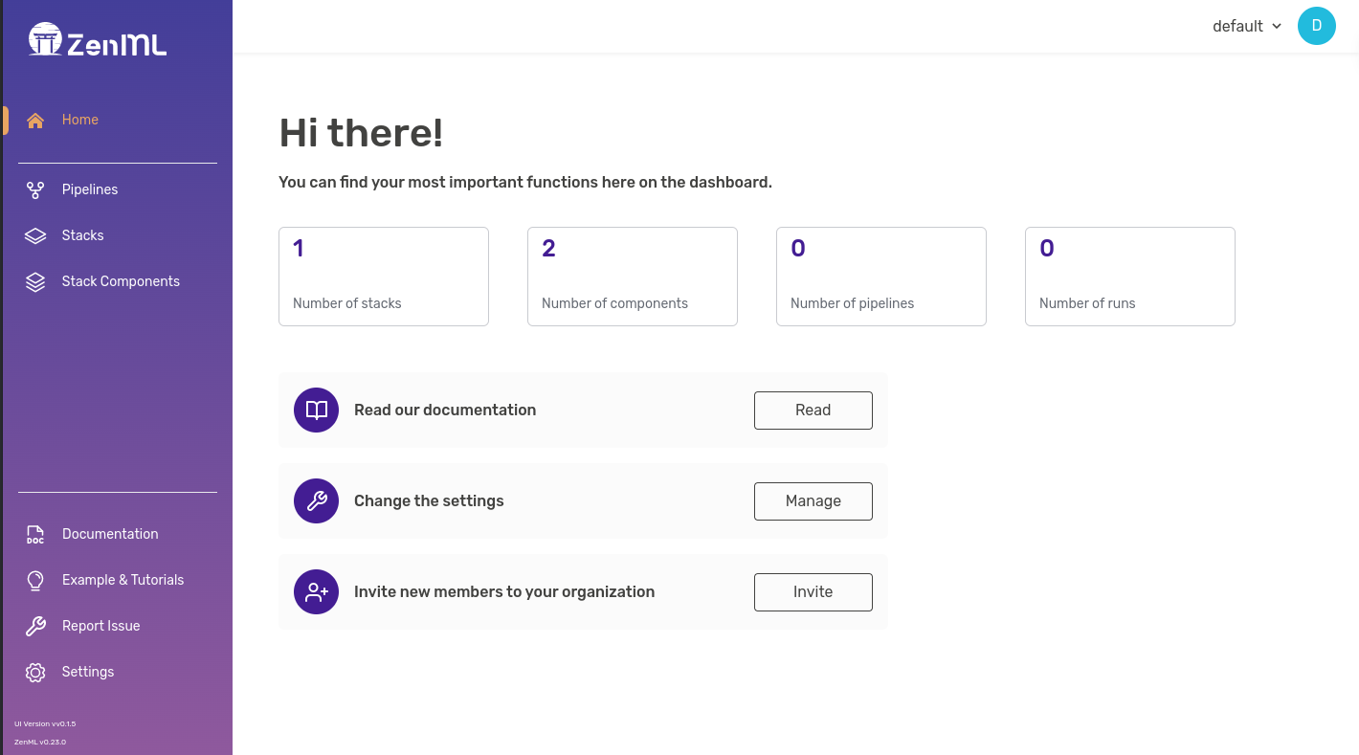Click the Manage button for settings
This screenshot has width=1359, height=755.
(813, 500)
